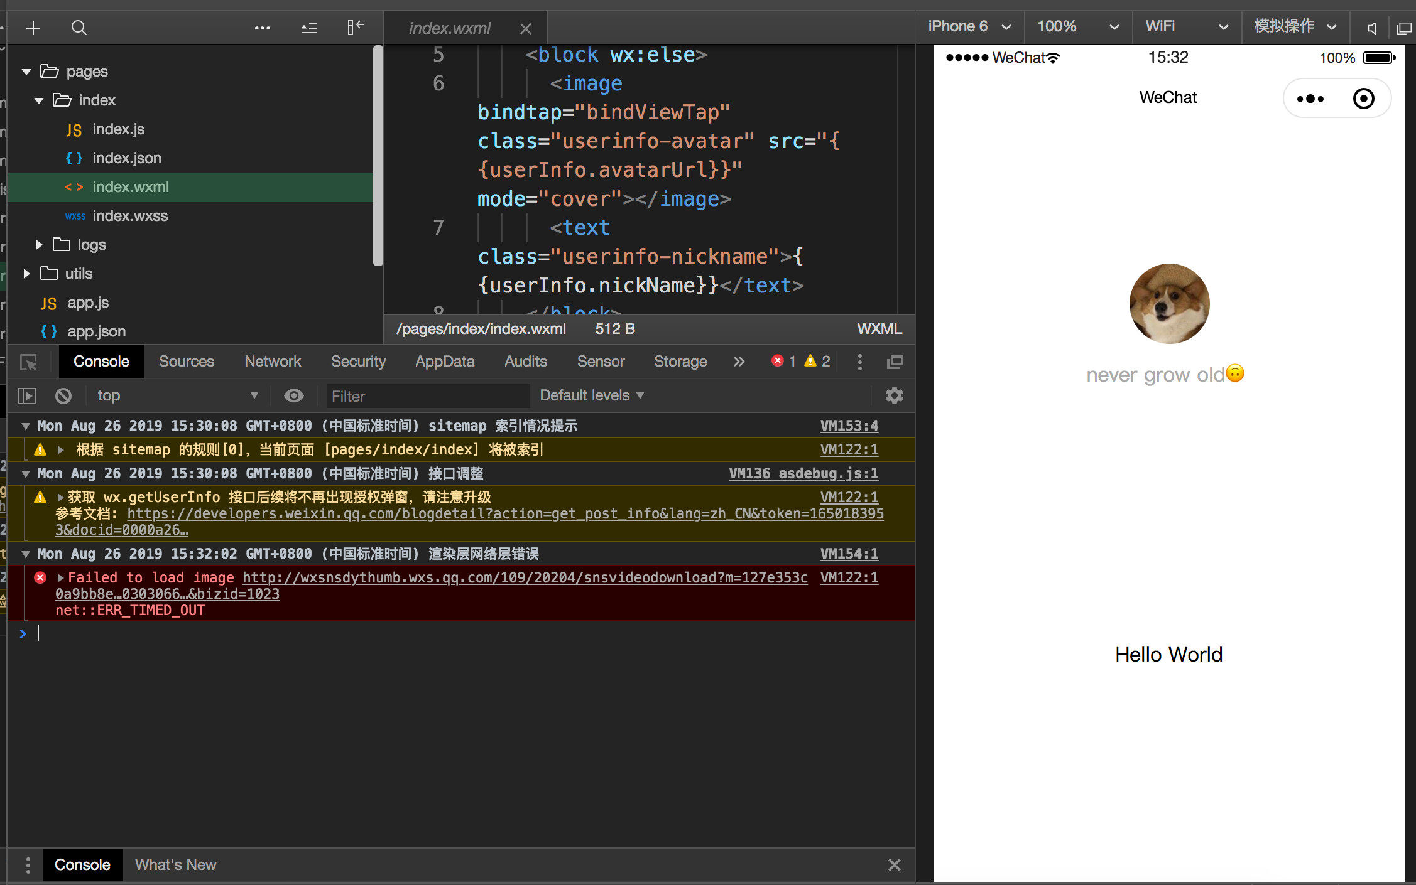Toggle live expression eye icon
This screenshot has height=885, width=1416.
pyautogui.click(x=293, y=395)
